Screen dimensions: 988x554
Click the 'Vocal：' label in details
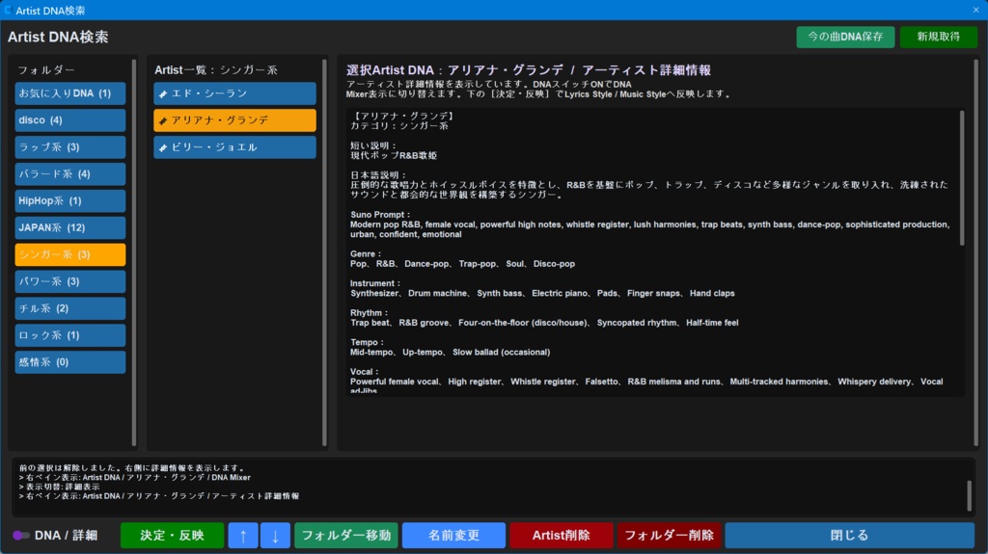(x=365, y=372)
